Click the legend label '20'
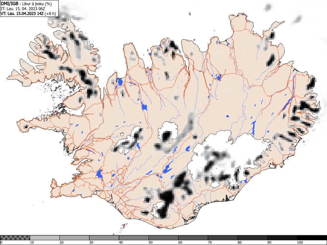Viewport: 327px width, 245px height. [x=61, y=242]
